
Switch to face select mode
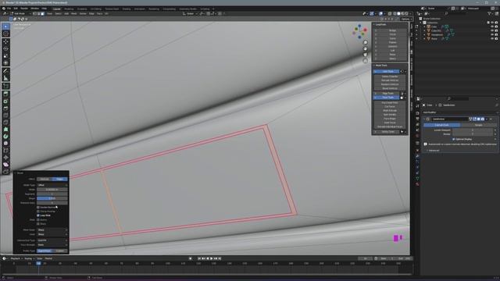tap(42, 14)
